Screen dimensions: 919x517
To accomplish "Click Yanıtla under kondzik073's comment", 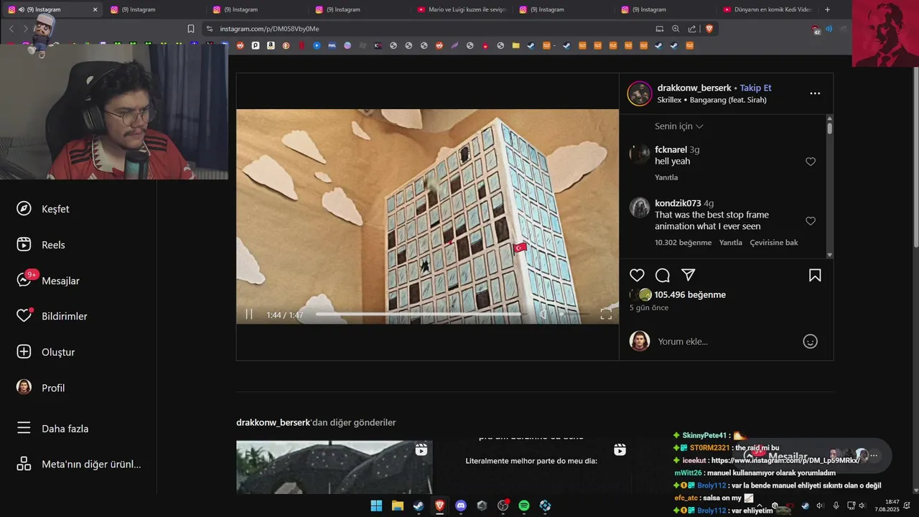I will coord(731,243).
